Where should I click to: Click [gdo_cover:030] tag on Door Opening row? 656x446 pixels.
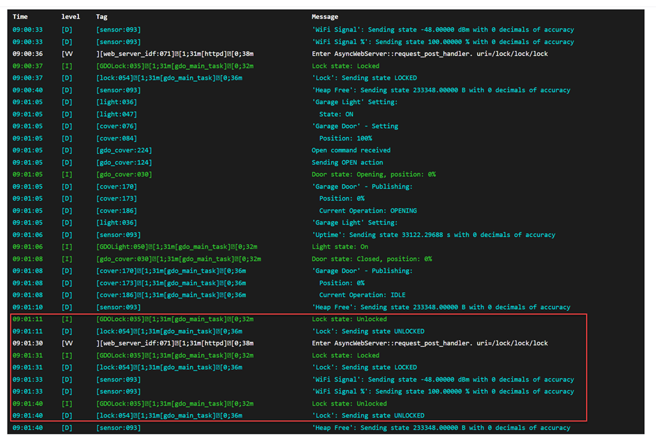coord(124,174)
